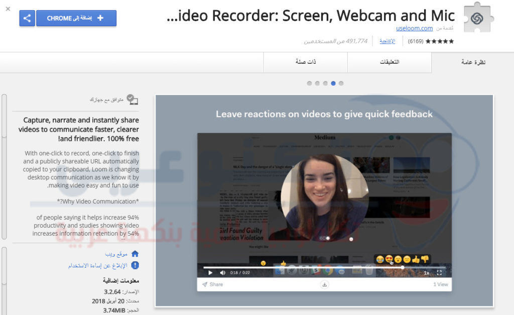This screenshot has width=514, height=315.
Task: Switch to the reviews tab التعليقات
Action: 390,62
